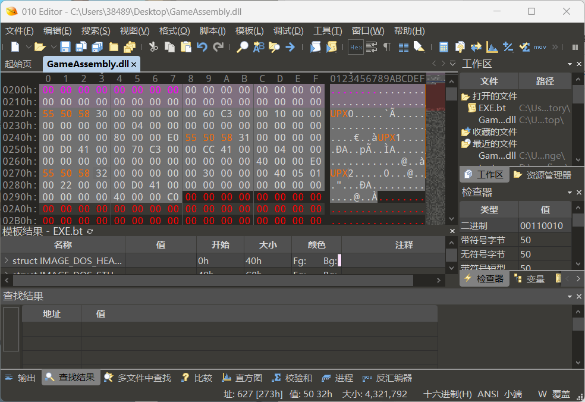Open the 检查器 panel options dropdown

pyautogui.click(x=570, y=193)
